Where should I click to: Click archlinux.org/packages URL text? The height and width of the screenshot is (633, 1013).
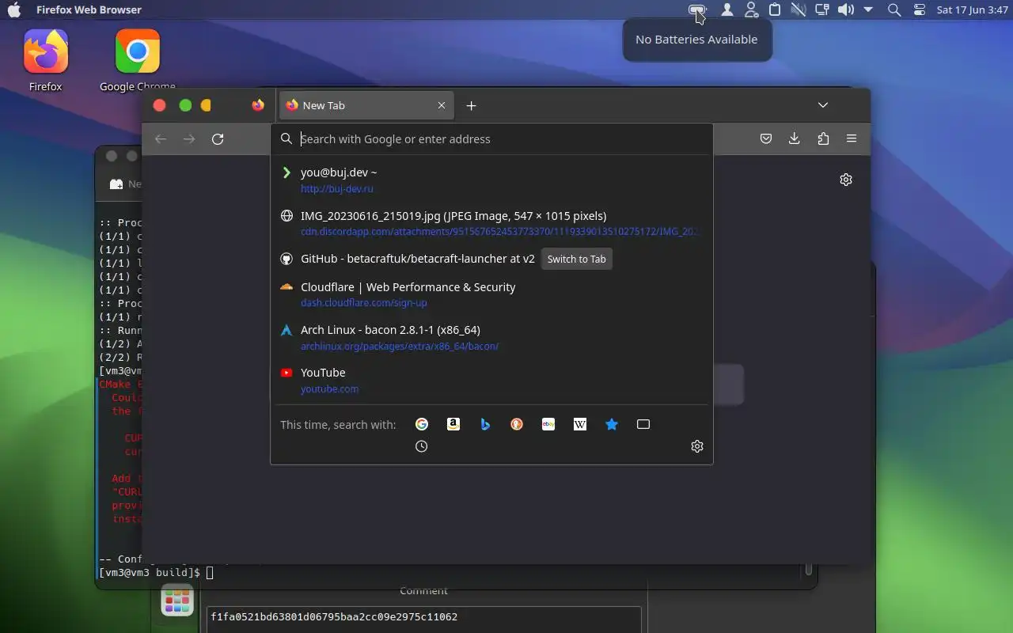(x=400, y=346)
